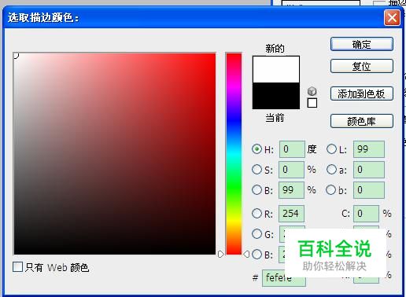Click 添加到色板 button
Screen dimensions: 406x297
pyautogui.click(x=362, y=93)
